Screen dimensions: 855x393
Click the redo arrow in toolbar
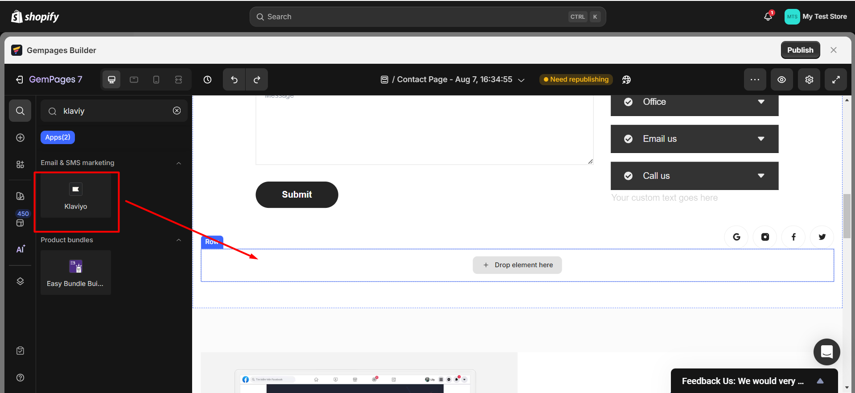click(257, 80)
